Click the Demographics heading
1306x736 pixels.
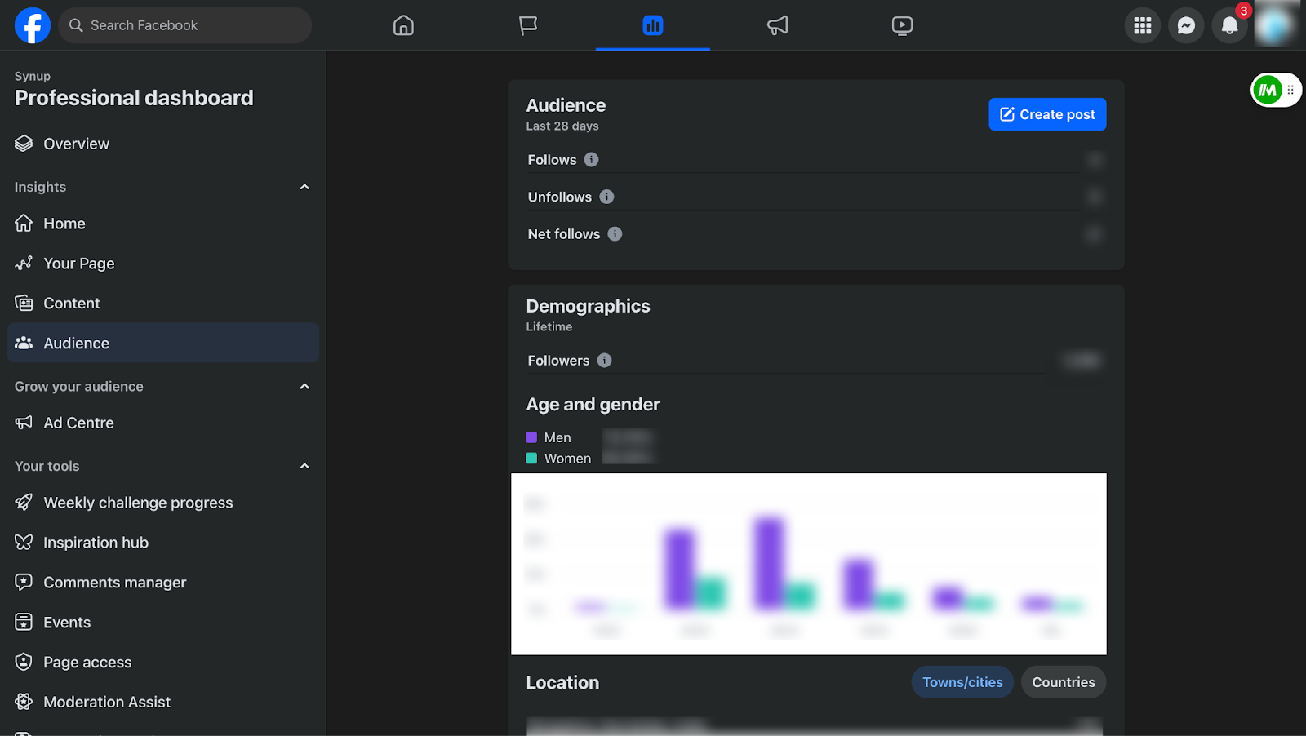(x=588, y=306)
